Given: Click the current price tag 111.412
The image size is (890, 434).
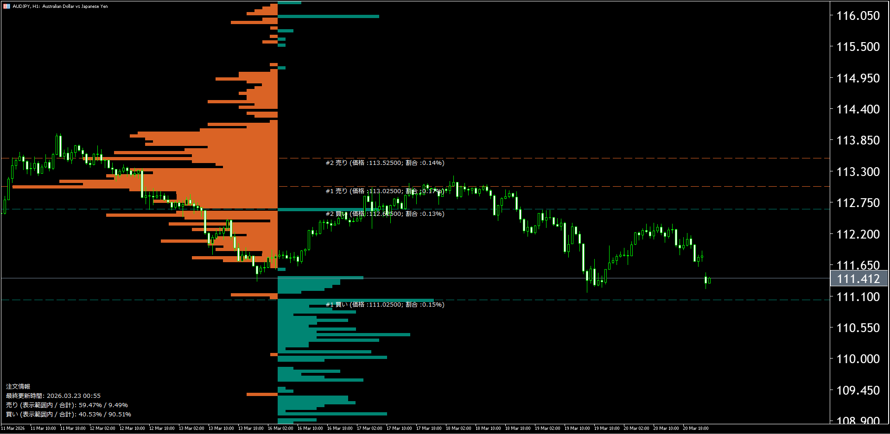Looking at the screenshot, I should click(858, 279).
